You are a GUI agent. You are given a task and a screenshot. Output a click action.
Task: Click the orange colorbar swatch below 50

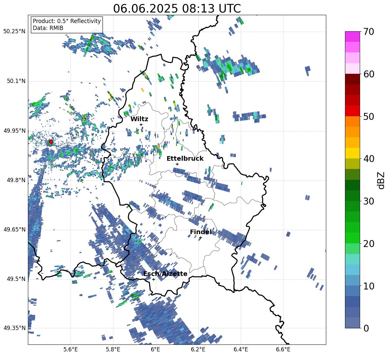coord(352,122)
